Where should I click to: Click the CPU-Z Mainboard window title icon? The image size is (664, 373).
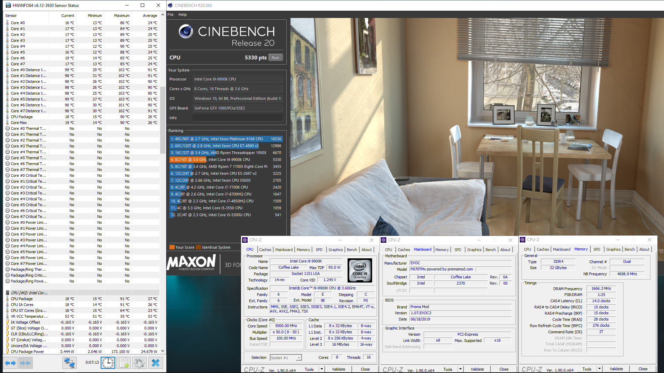click(x=384, y=240)
